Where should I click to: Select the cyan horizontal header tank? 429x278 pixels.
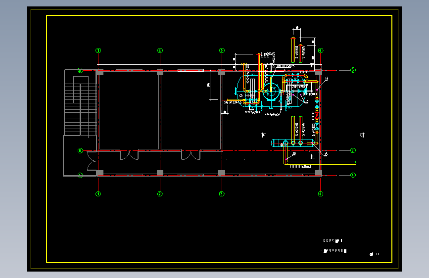[x=293, y=143]
